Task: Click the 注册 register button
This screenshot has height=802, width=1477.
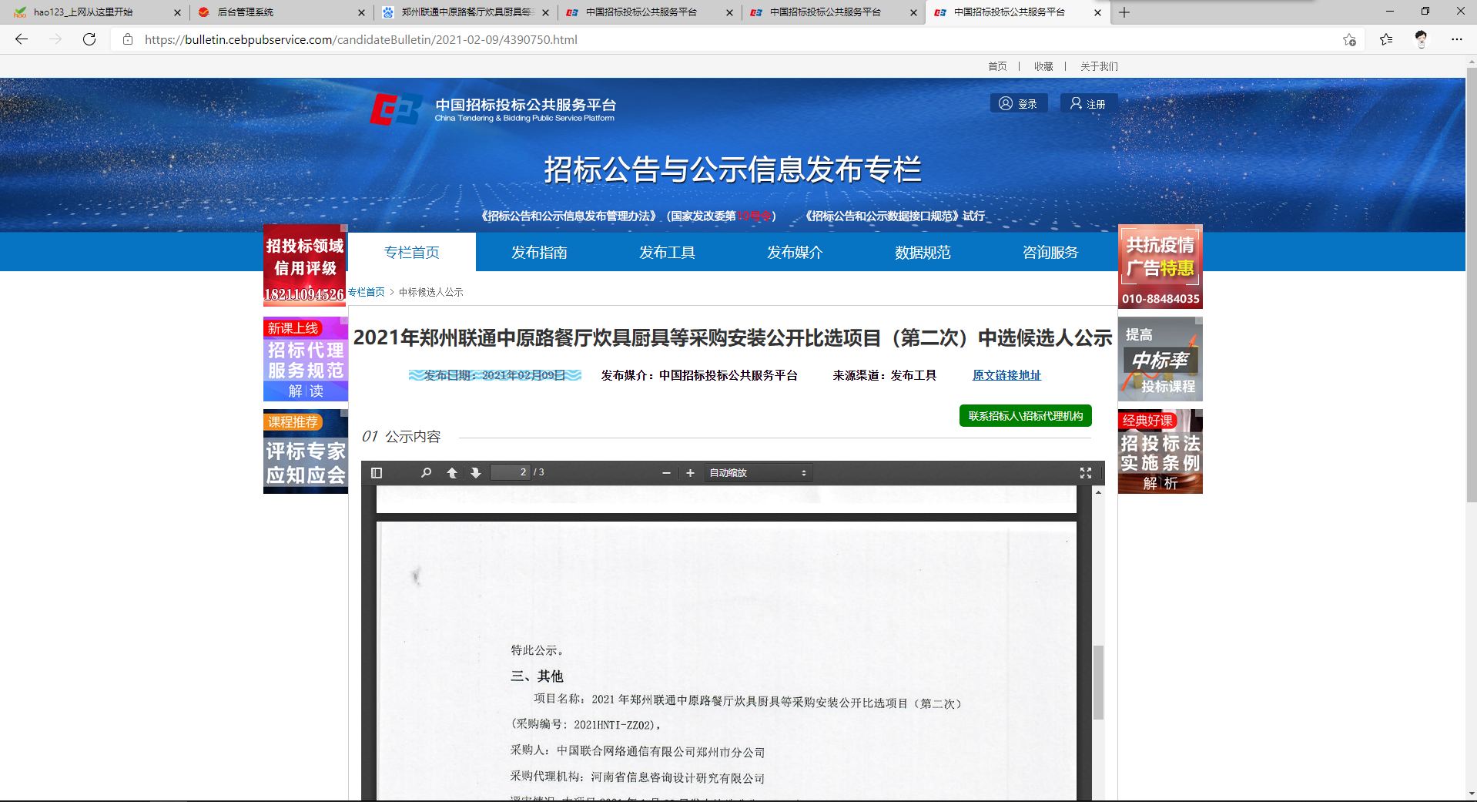Action: [1088, 103]
